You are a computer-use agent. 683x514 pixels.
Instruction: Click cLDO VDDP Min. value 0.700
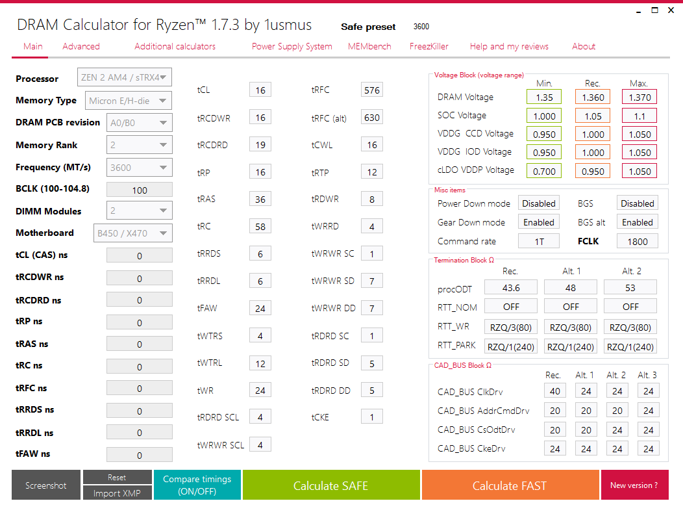coord(544,171)
